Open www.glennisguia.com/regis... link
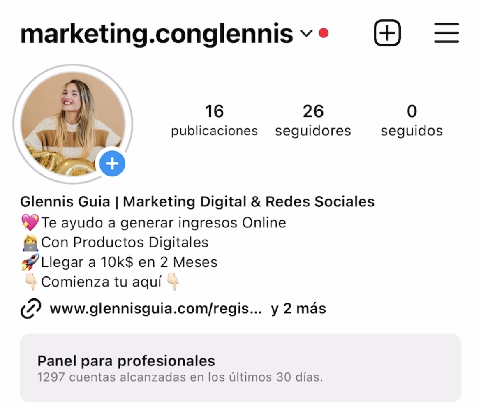This screenshot has width=481, height=407. click(156, 309)
